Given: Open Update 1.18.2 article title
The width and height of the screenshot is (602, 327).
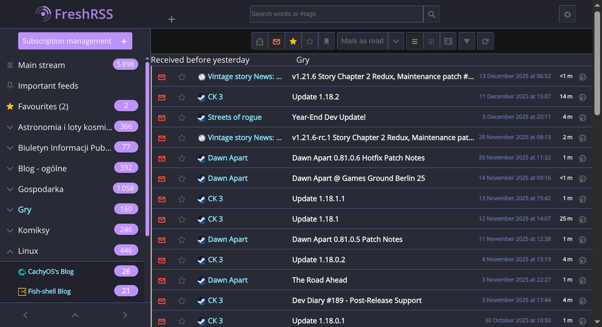Looking at the screenshot, I should pos(315,97).
